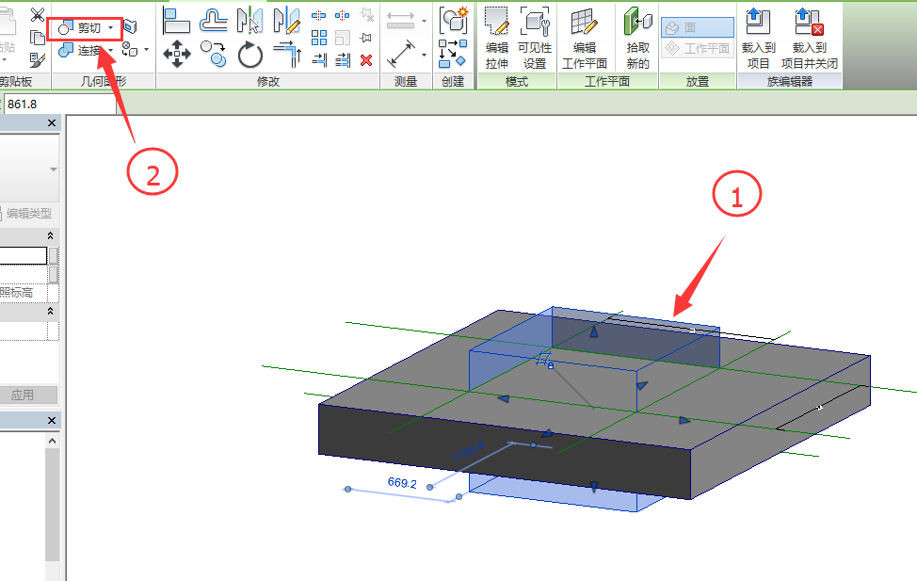Image resolution: width=917 pixels, height=581 pixels.
Task: Select the Rotate tool icon
Action: point(250,55)
